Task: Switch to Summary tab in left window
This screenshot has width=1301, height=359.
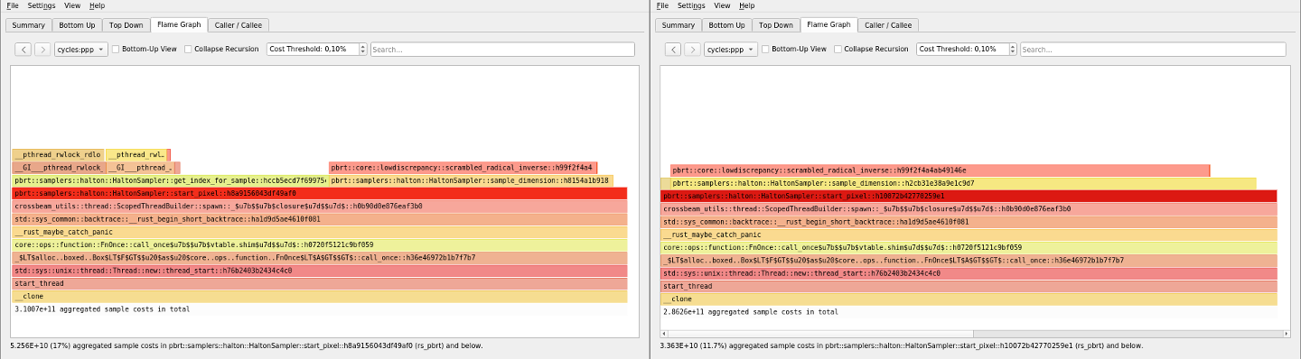Action: tap(29, 25)
